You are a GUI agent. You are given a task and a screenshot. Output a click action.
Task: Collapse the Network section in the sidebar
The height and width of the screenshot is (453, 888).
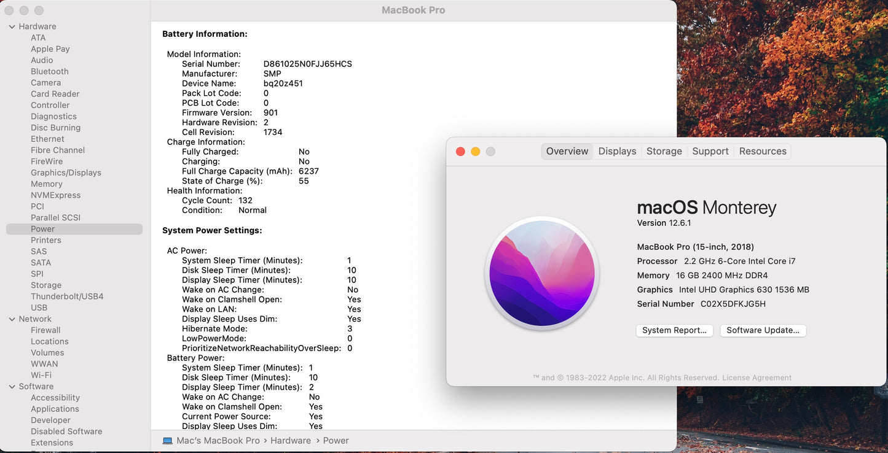(x=11, y=319)
